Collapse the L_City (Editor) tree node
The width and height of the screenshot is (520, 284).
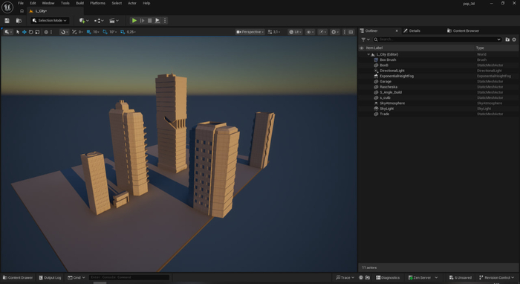point(368,54)
